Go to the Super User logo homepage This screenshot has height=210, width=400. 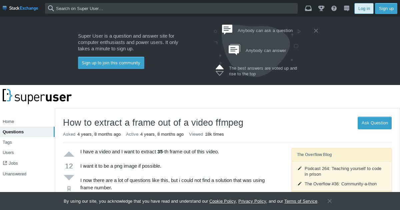tap(37, 96)
